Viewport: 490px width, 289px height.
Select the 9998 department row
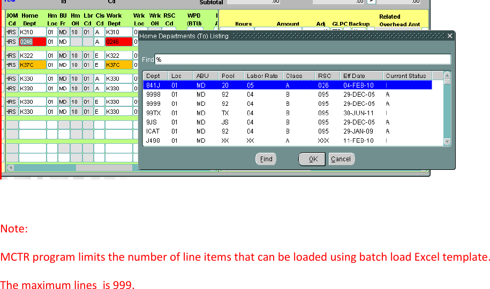(288, 95)
